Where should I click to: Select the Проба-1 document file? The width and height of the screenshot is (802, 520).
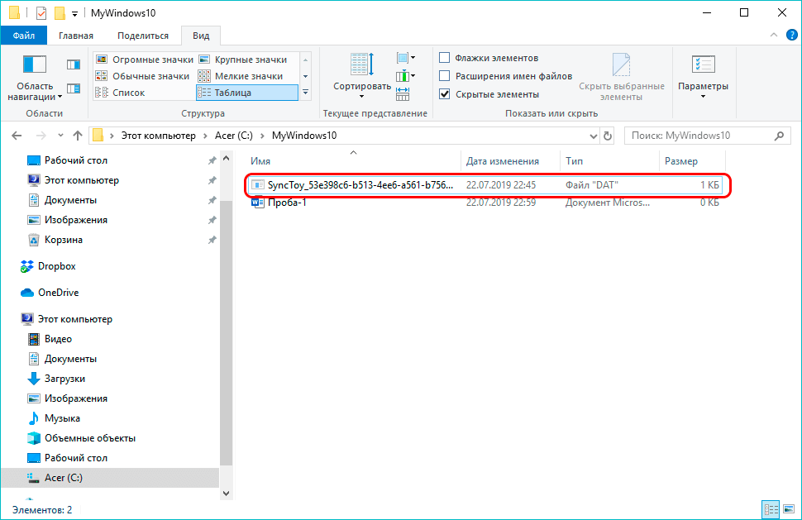[x=287, y=203]
